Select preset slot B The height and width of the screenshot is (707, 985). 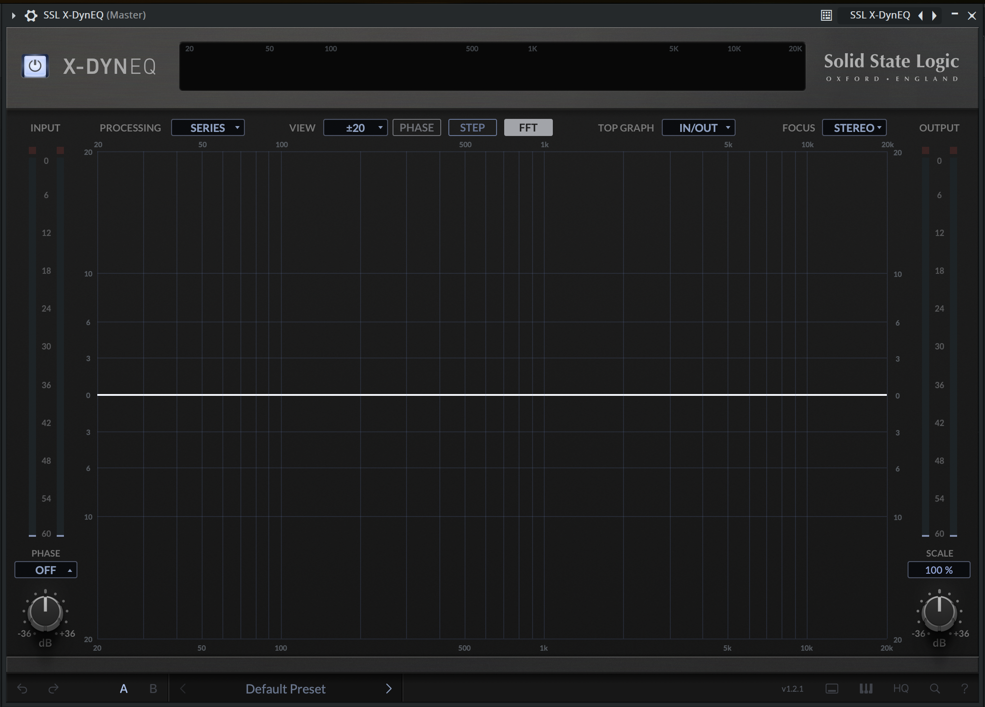click(153, 689)
